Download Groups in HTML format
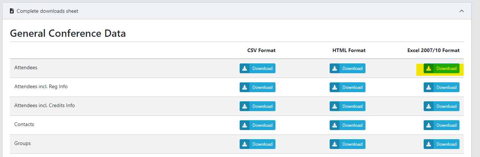 [348, 144]
